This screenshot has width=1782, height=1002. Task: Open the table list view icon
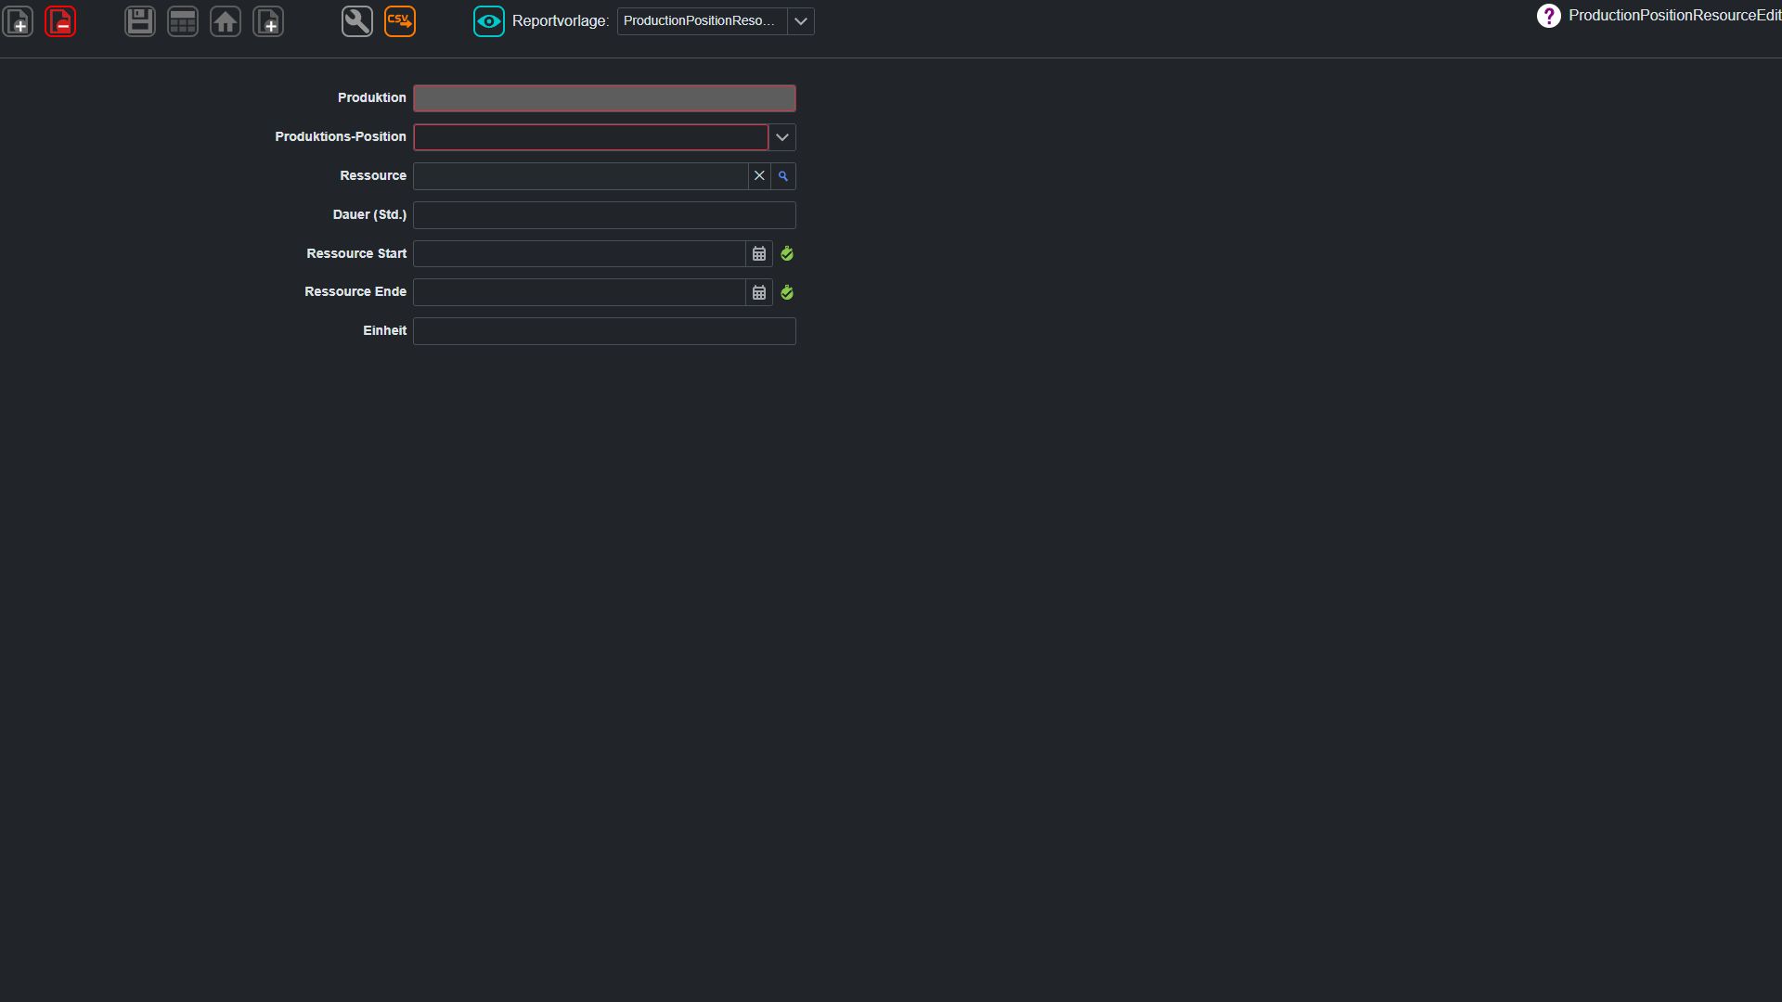183,21
